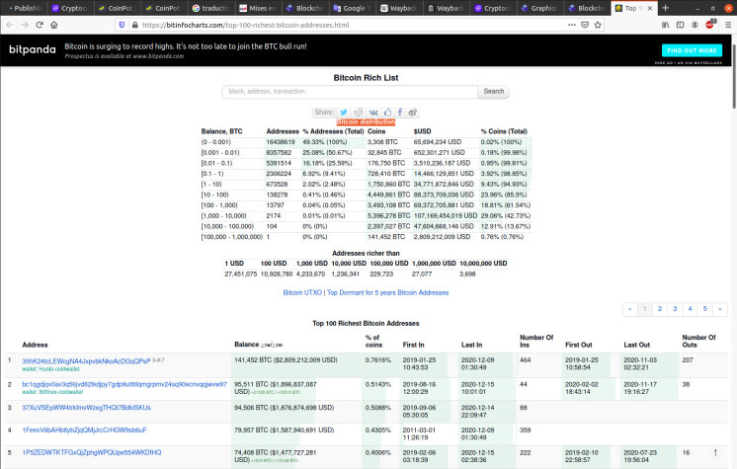Open the adblocker extension icon

click(709, 25)
